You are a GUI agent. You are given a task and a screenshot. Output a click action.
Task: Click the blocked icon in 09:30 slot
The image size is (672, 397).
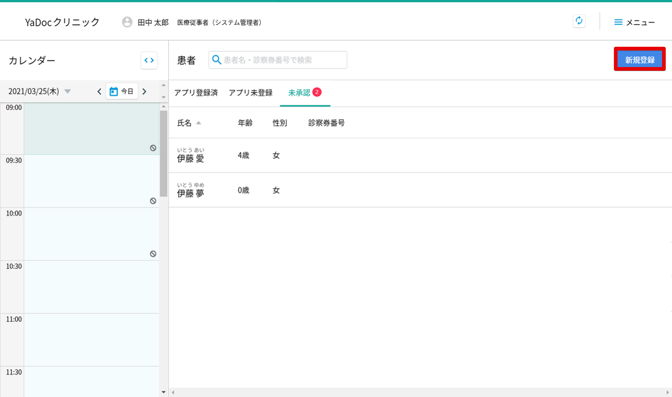point(153,201)
